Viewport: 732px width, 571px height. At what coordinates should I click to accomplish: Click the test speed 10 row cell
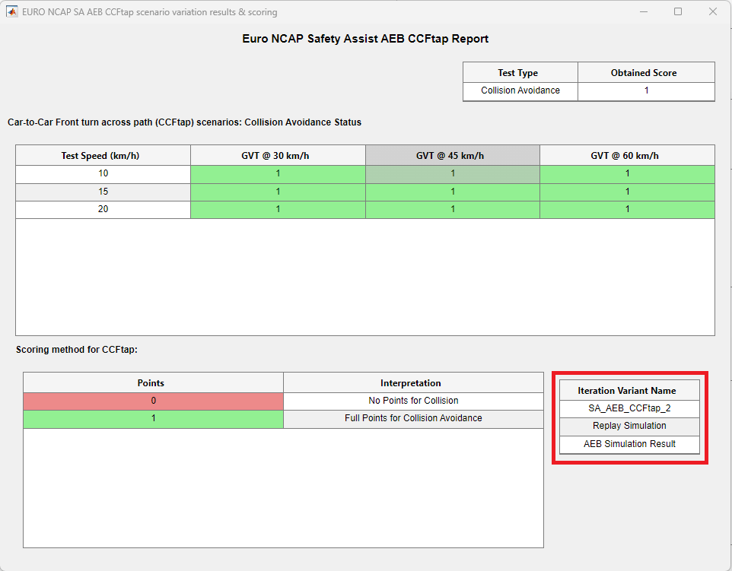pyautogui.click(x=103, y=174)
